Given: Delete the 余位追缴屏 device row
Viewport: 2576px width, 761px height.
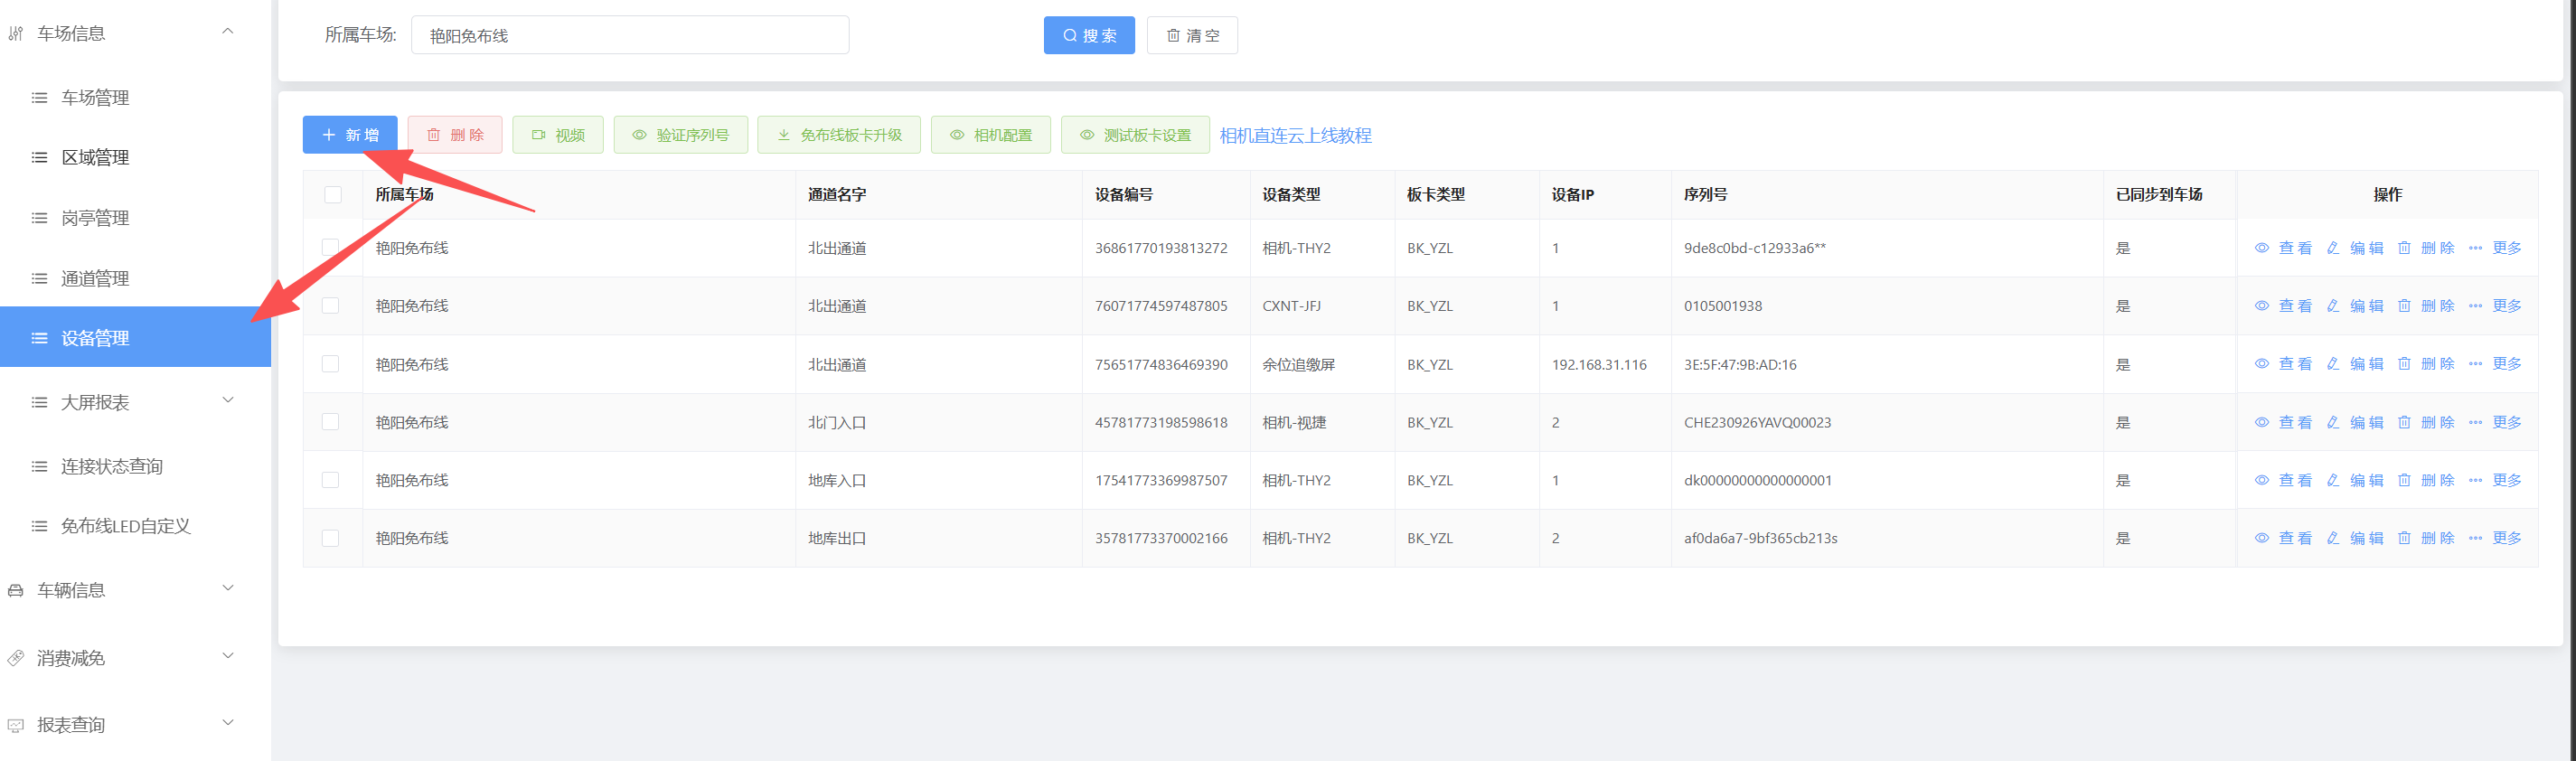Looking at the screenshot, I should coord(2426,364).
